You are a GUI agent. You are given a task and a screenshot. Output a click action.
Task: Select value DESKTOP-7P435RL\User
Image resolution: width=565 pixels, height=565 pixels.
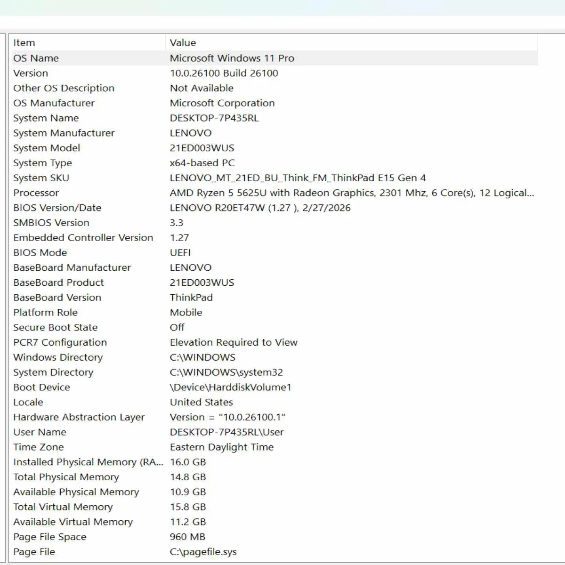[x=227, y=432]
